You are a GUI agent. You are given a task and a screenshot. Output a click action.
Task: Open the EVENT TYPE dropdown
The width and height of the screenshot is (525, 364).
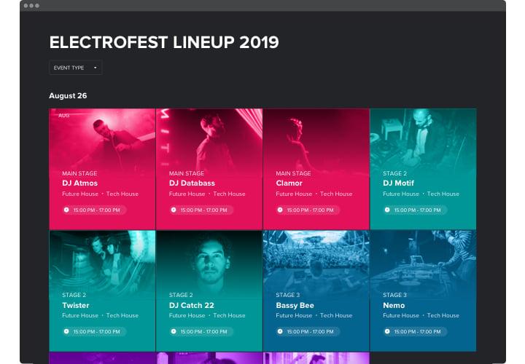tap(75, 68)
